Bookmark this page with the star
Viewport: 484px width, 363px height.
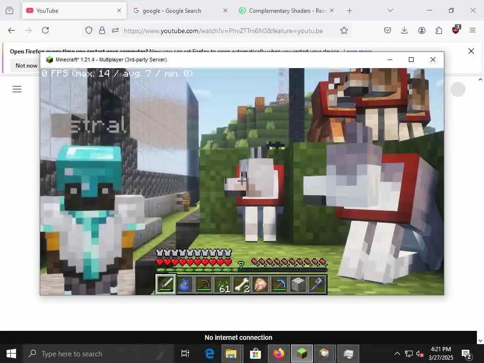click(x=344, y=30)
